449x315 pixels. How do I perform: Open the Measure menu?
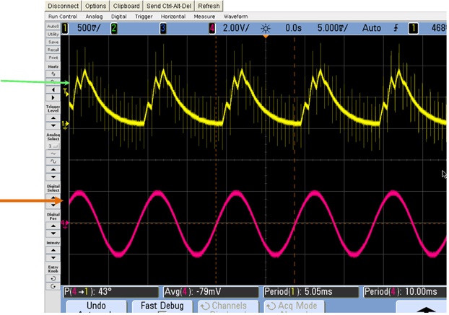click(204, 17)
